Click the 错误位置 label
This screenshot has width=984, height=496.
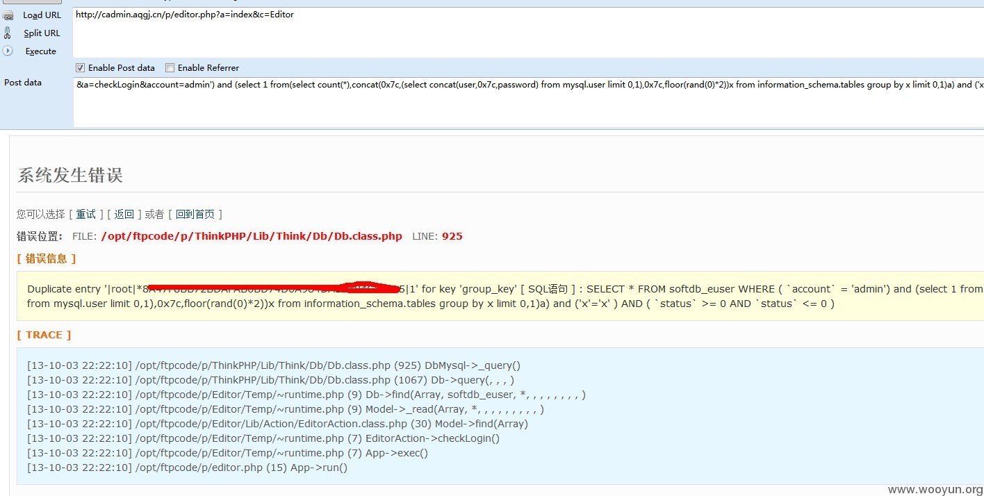point(40,236)
